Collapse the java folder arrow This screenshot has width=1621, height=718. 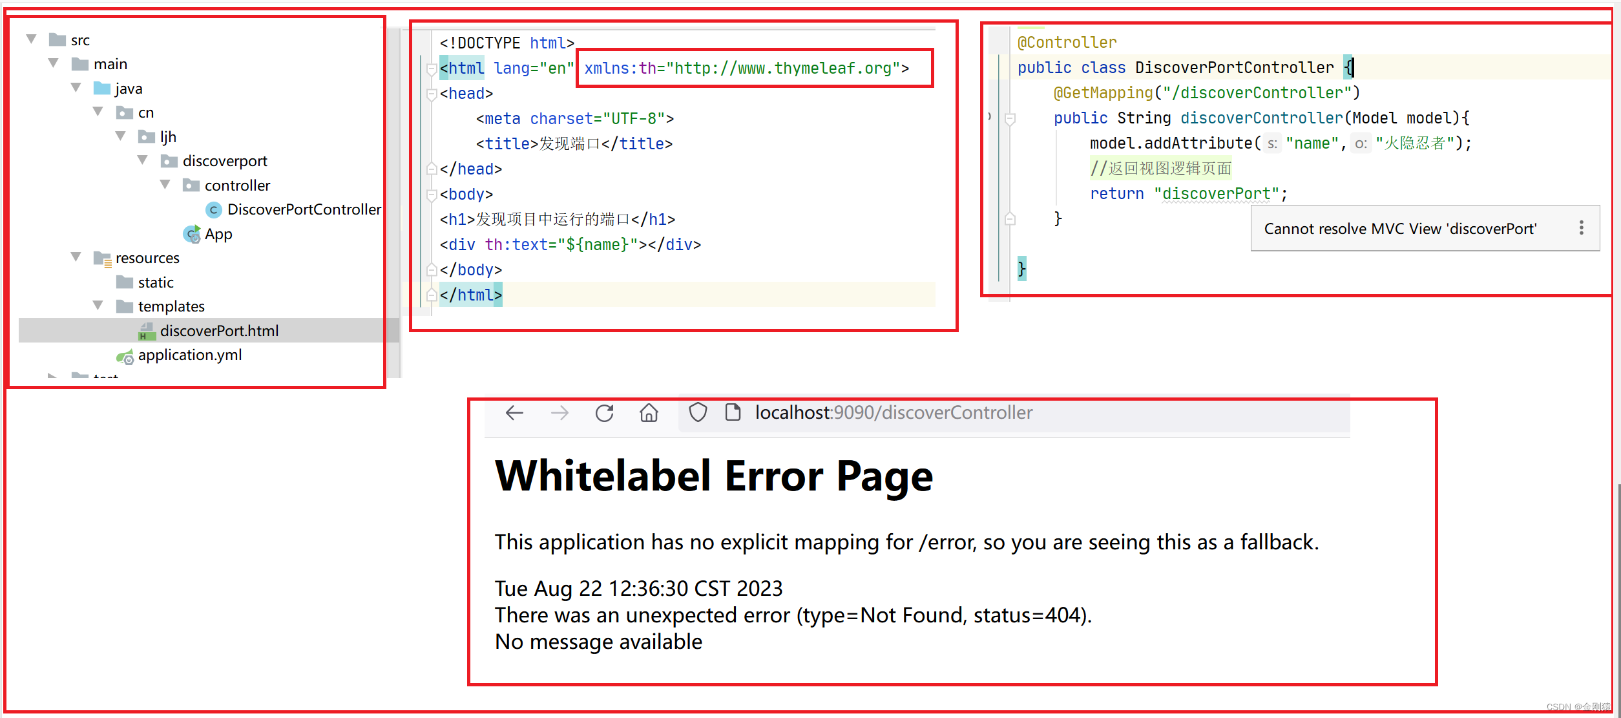(76, 88)
